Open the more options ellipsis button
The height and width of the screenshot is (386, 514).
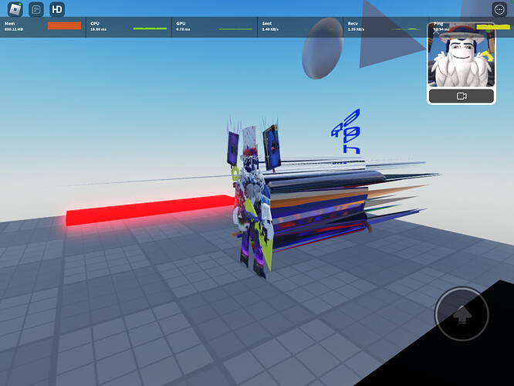click(499, 10)
